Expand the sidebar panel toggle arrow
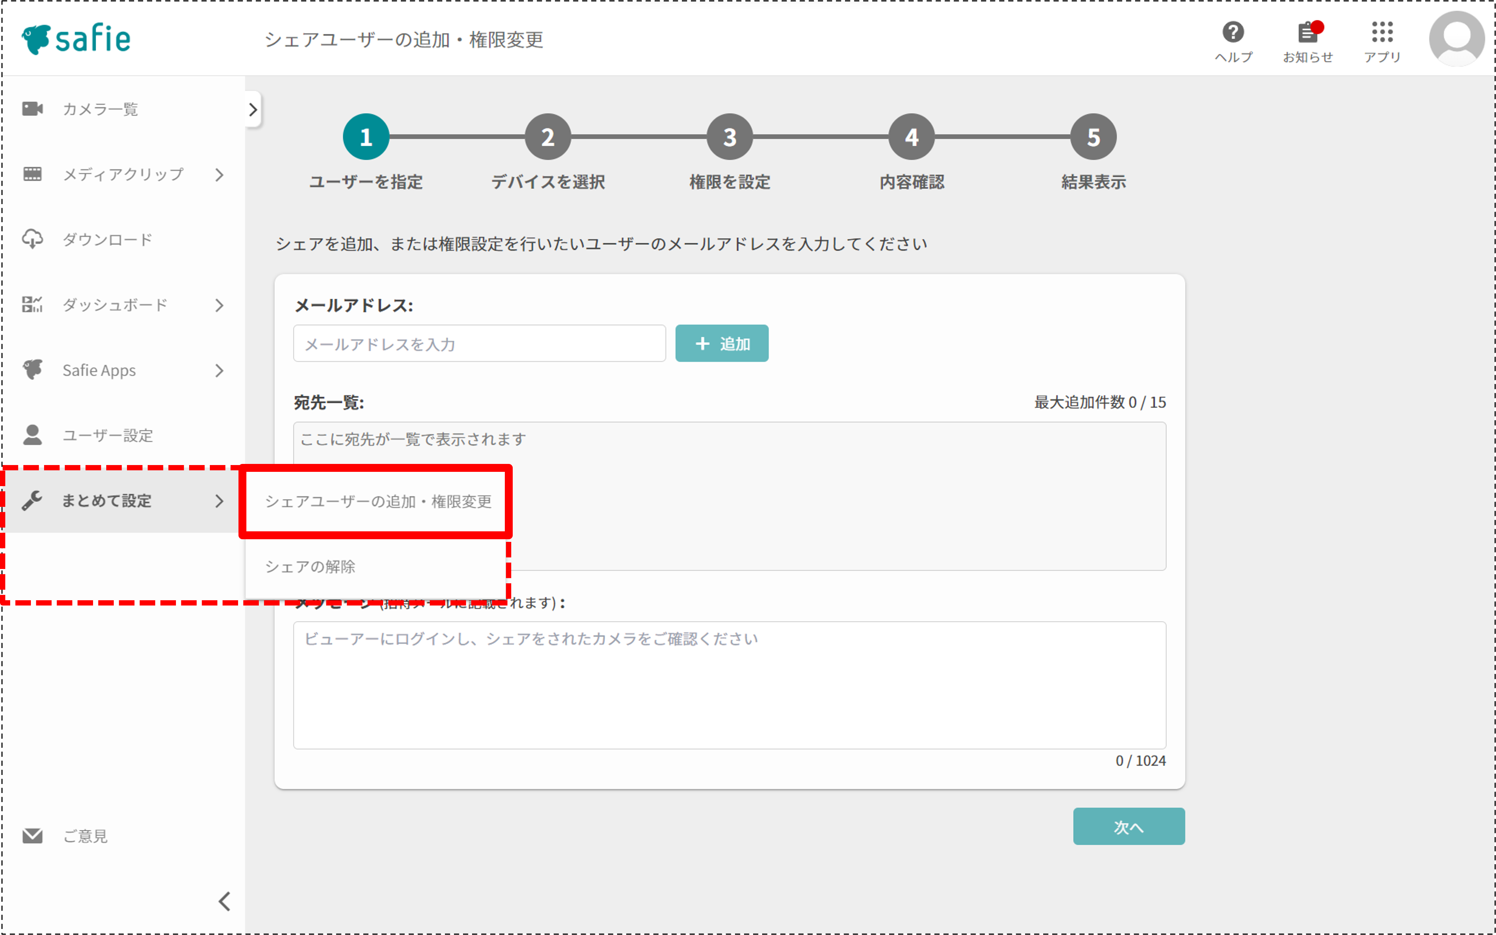Screen dimensions: 1496x935 252,110
